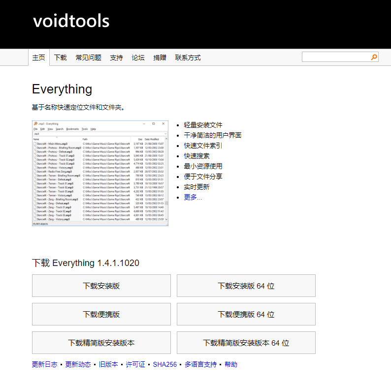Click the 干净简洁的用户界面 list item
The height and width of the screenshot is (382, 391).
point(213,135)
